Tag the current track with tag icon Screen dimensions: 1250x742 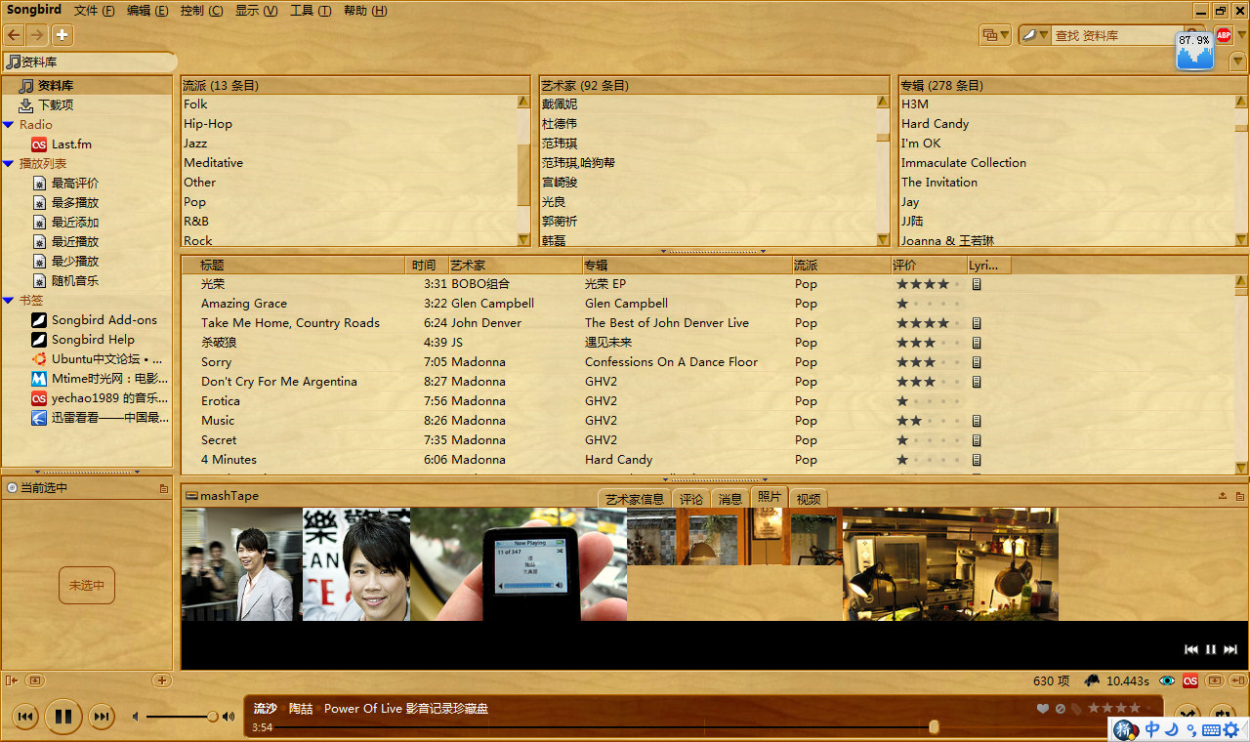[1076, 709]
